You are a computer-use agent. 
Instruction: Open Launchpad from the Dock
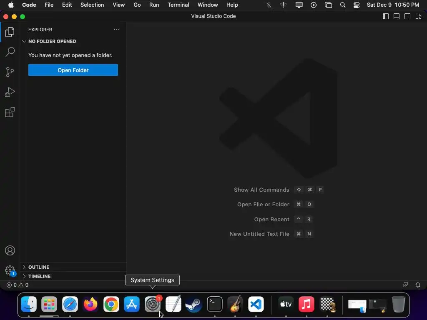[x=49, y=304]
